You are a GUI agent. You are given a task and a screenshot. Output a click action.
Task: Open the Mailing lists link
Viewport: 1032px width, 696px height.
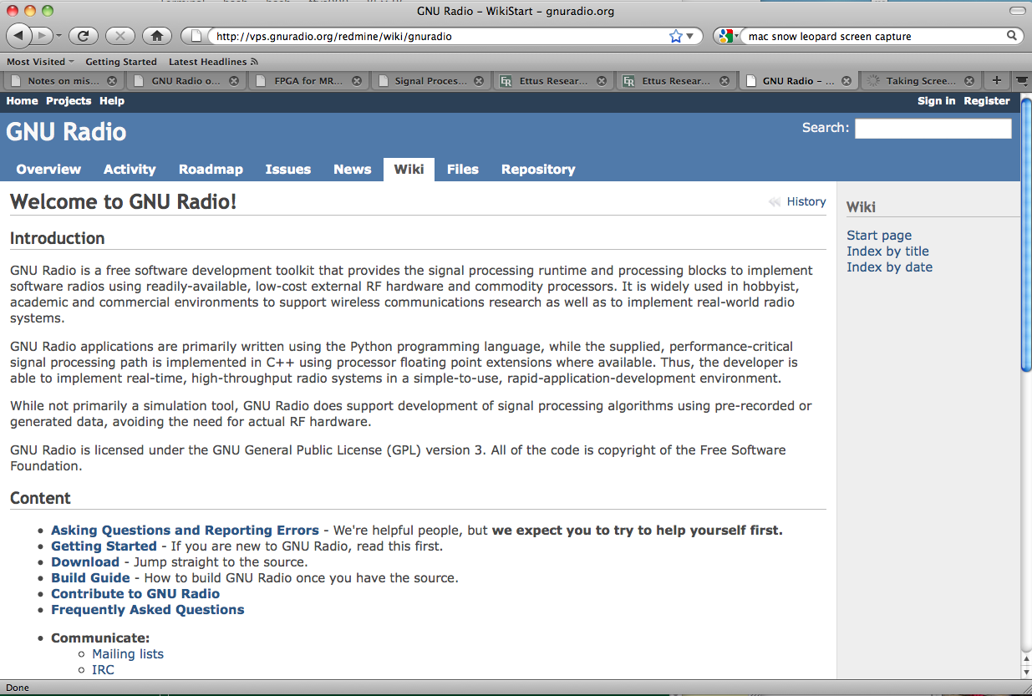tap(128, 654)
